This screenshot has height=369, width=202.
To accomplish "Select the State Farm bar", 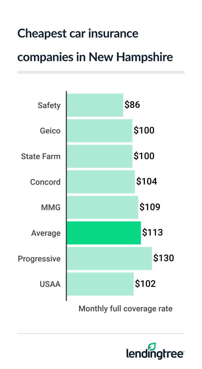I will click(100, 156).
